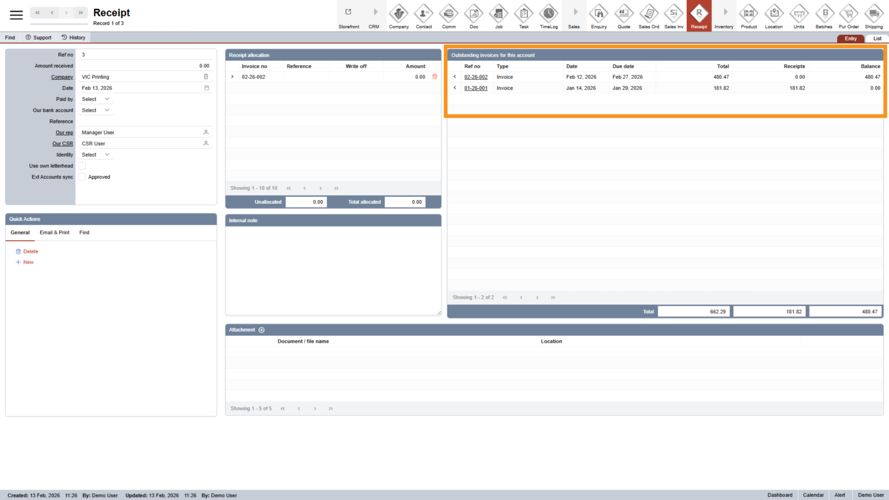The width and height of the screenshot is (889, 500).
Task: Go to the TimeLog module
Action: coord(548,16)
